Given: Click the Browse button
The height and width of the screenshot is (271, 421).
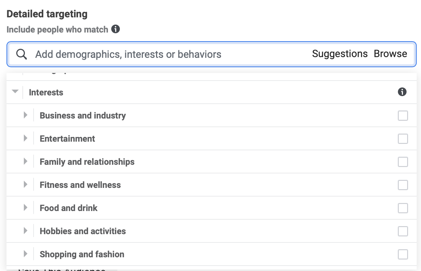Looking at the screenshot, I should point(390,54).
